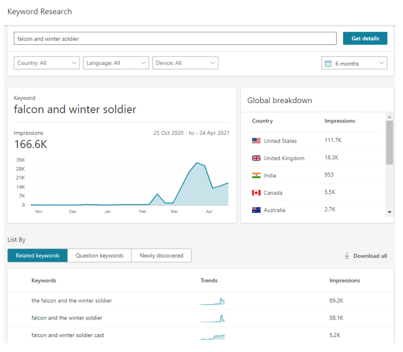Image resolution: width=403 pixels, height=352 pixels.
Task: Click the United States flag icon
Action: tap(256, 141)
